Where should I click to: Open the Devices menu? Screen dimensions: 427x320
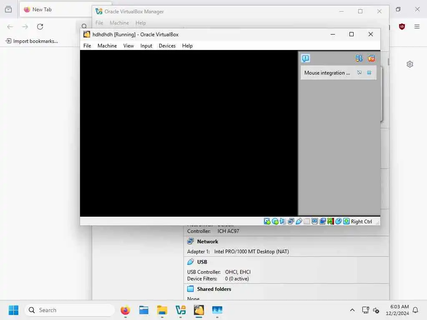click(x=167, y=46)
